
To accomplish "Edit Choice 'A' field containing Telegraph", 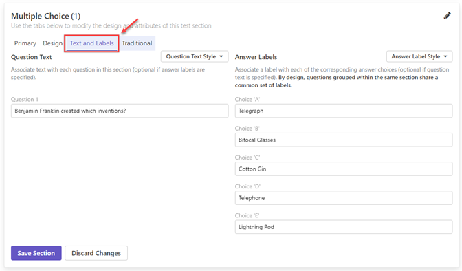I will (x=344, y=111).
